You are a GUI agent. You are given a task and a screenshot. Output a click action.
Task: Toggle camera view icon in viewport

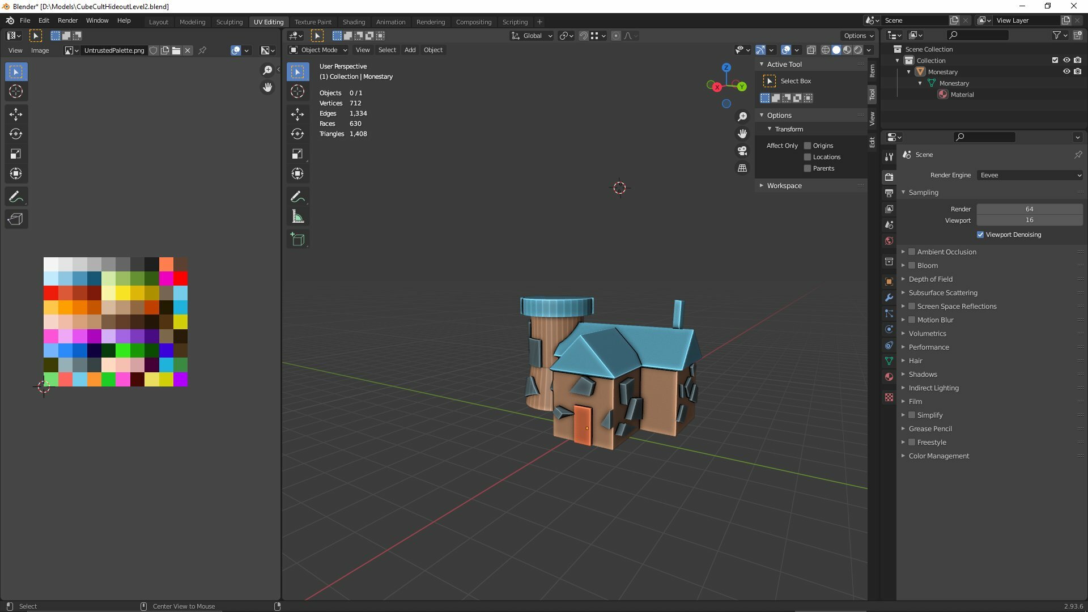742,151
